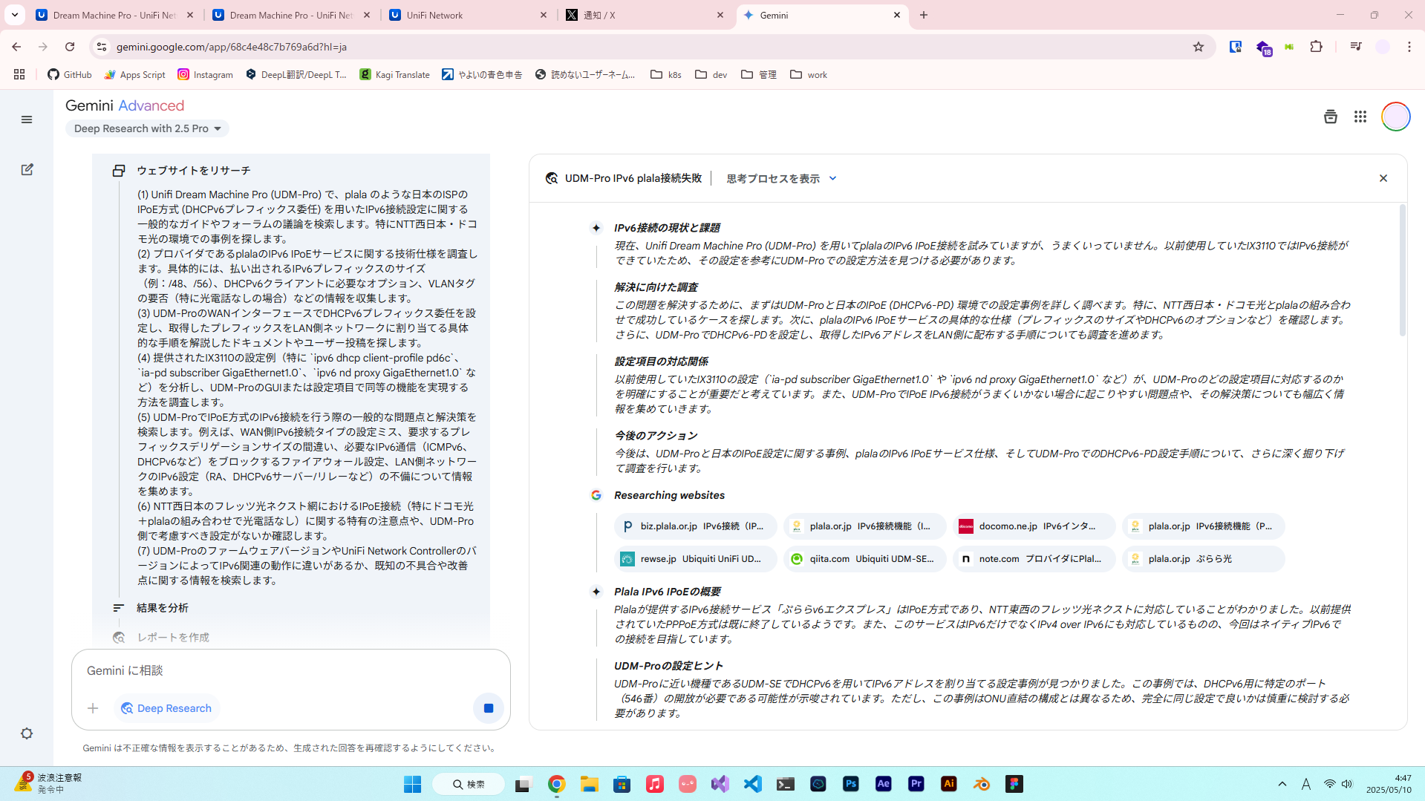Open the Apps Script bookmark

[134, 74]
